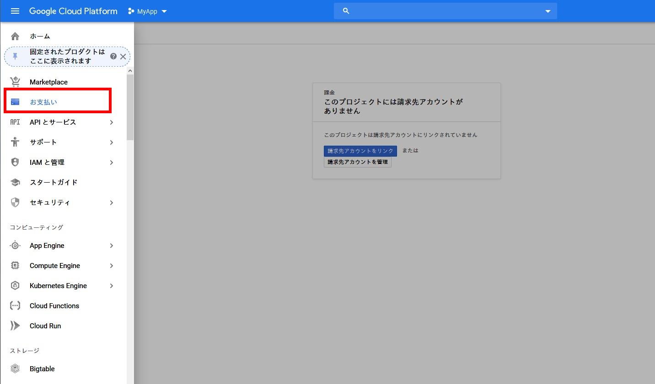Viewport: 655px width, 384px height.
Task: Toggle the hamburger navigation menu
Action: coord(15,11)
